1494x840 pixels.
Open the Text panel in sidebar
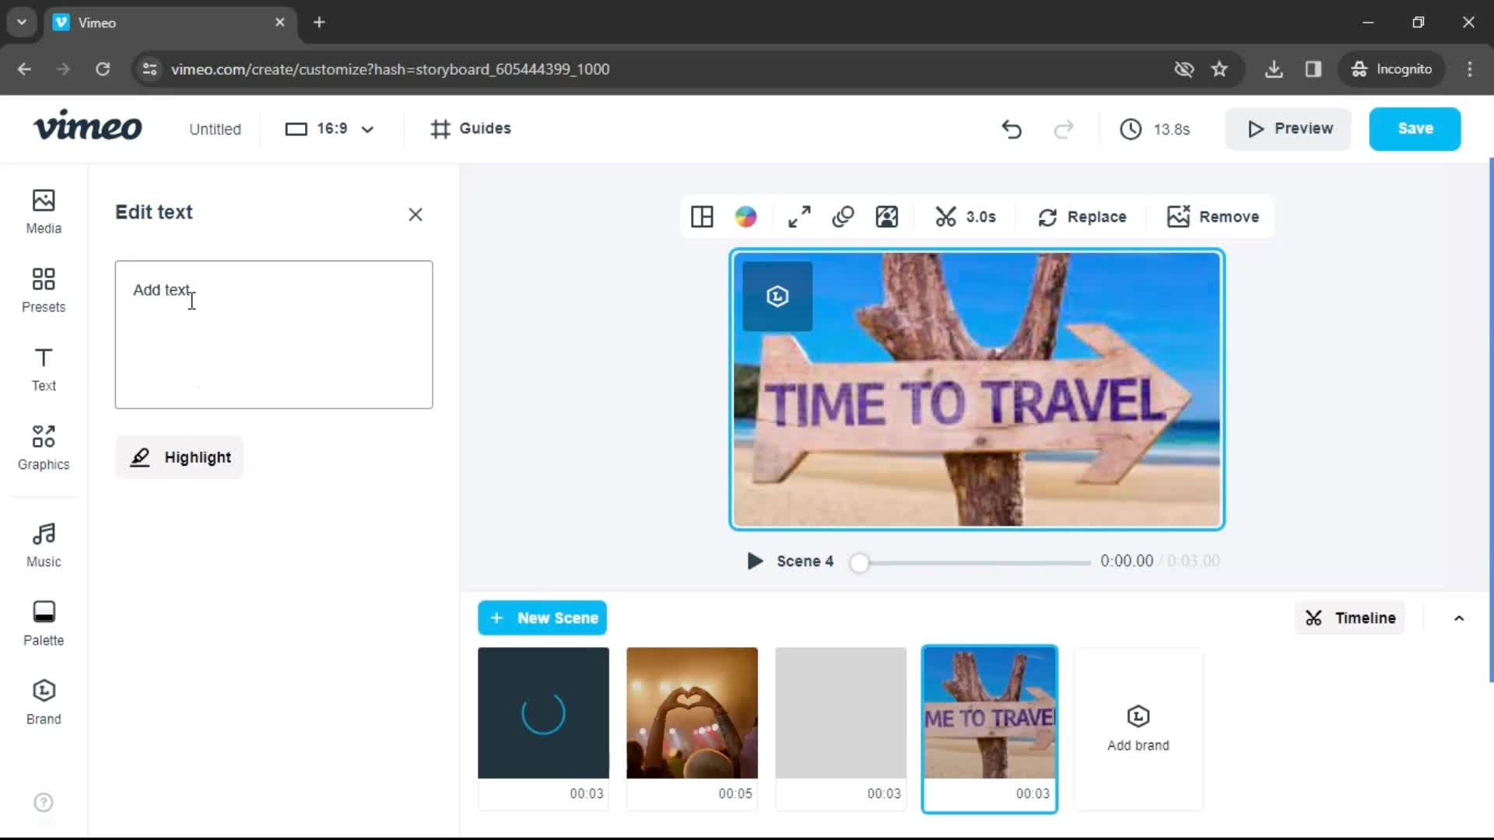43,368
